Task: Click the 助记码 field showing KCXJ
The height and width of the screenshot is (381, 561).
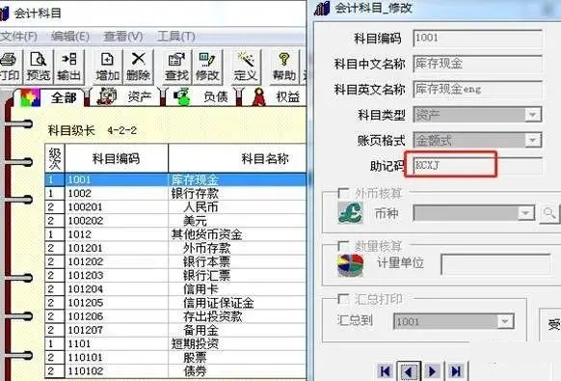Action: coord(478,166)
